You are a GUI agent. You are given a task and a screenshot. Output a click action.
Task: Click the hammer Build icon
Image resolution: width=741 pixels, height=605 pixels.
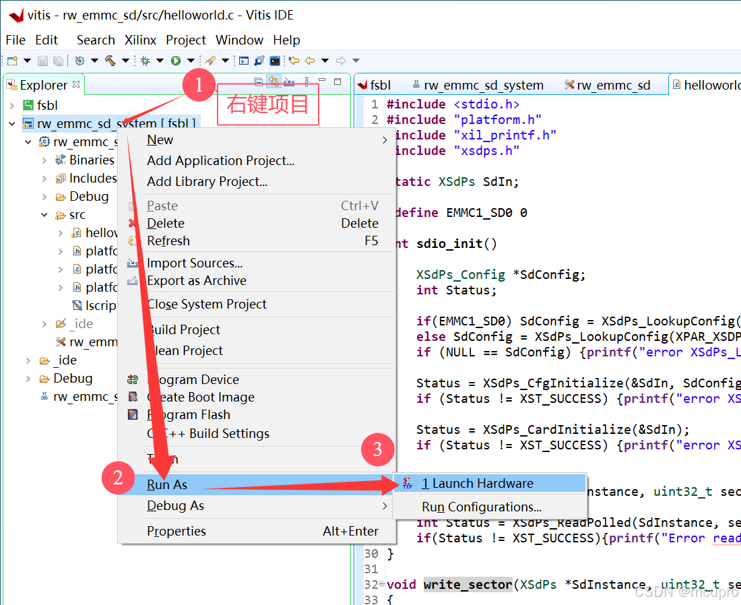point(110,61)
